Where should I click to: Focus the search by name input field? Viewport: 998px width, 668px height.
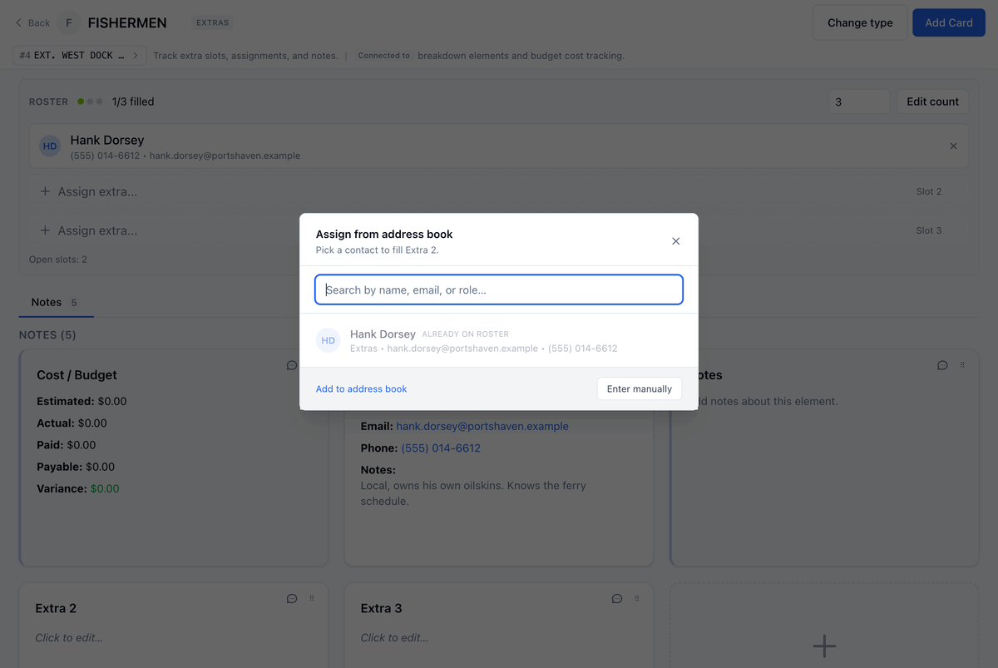499,289
